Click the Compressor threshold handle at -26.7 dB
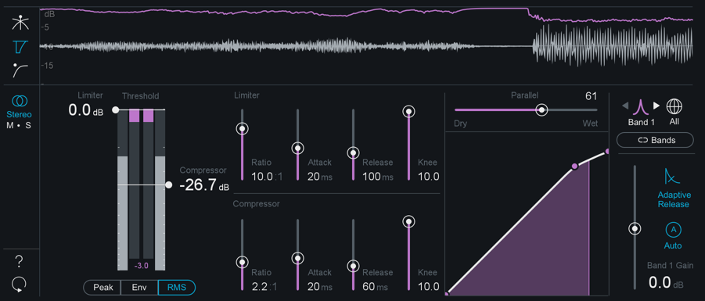Viewport: 705px width, 301px height. coord(168,185)
